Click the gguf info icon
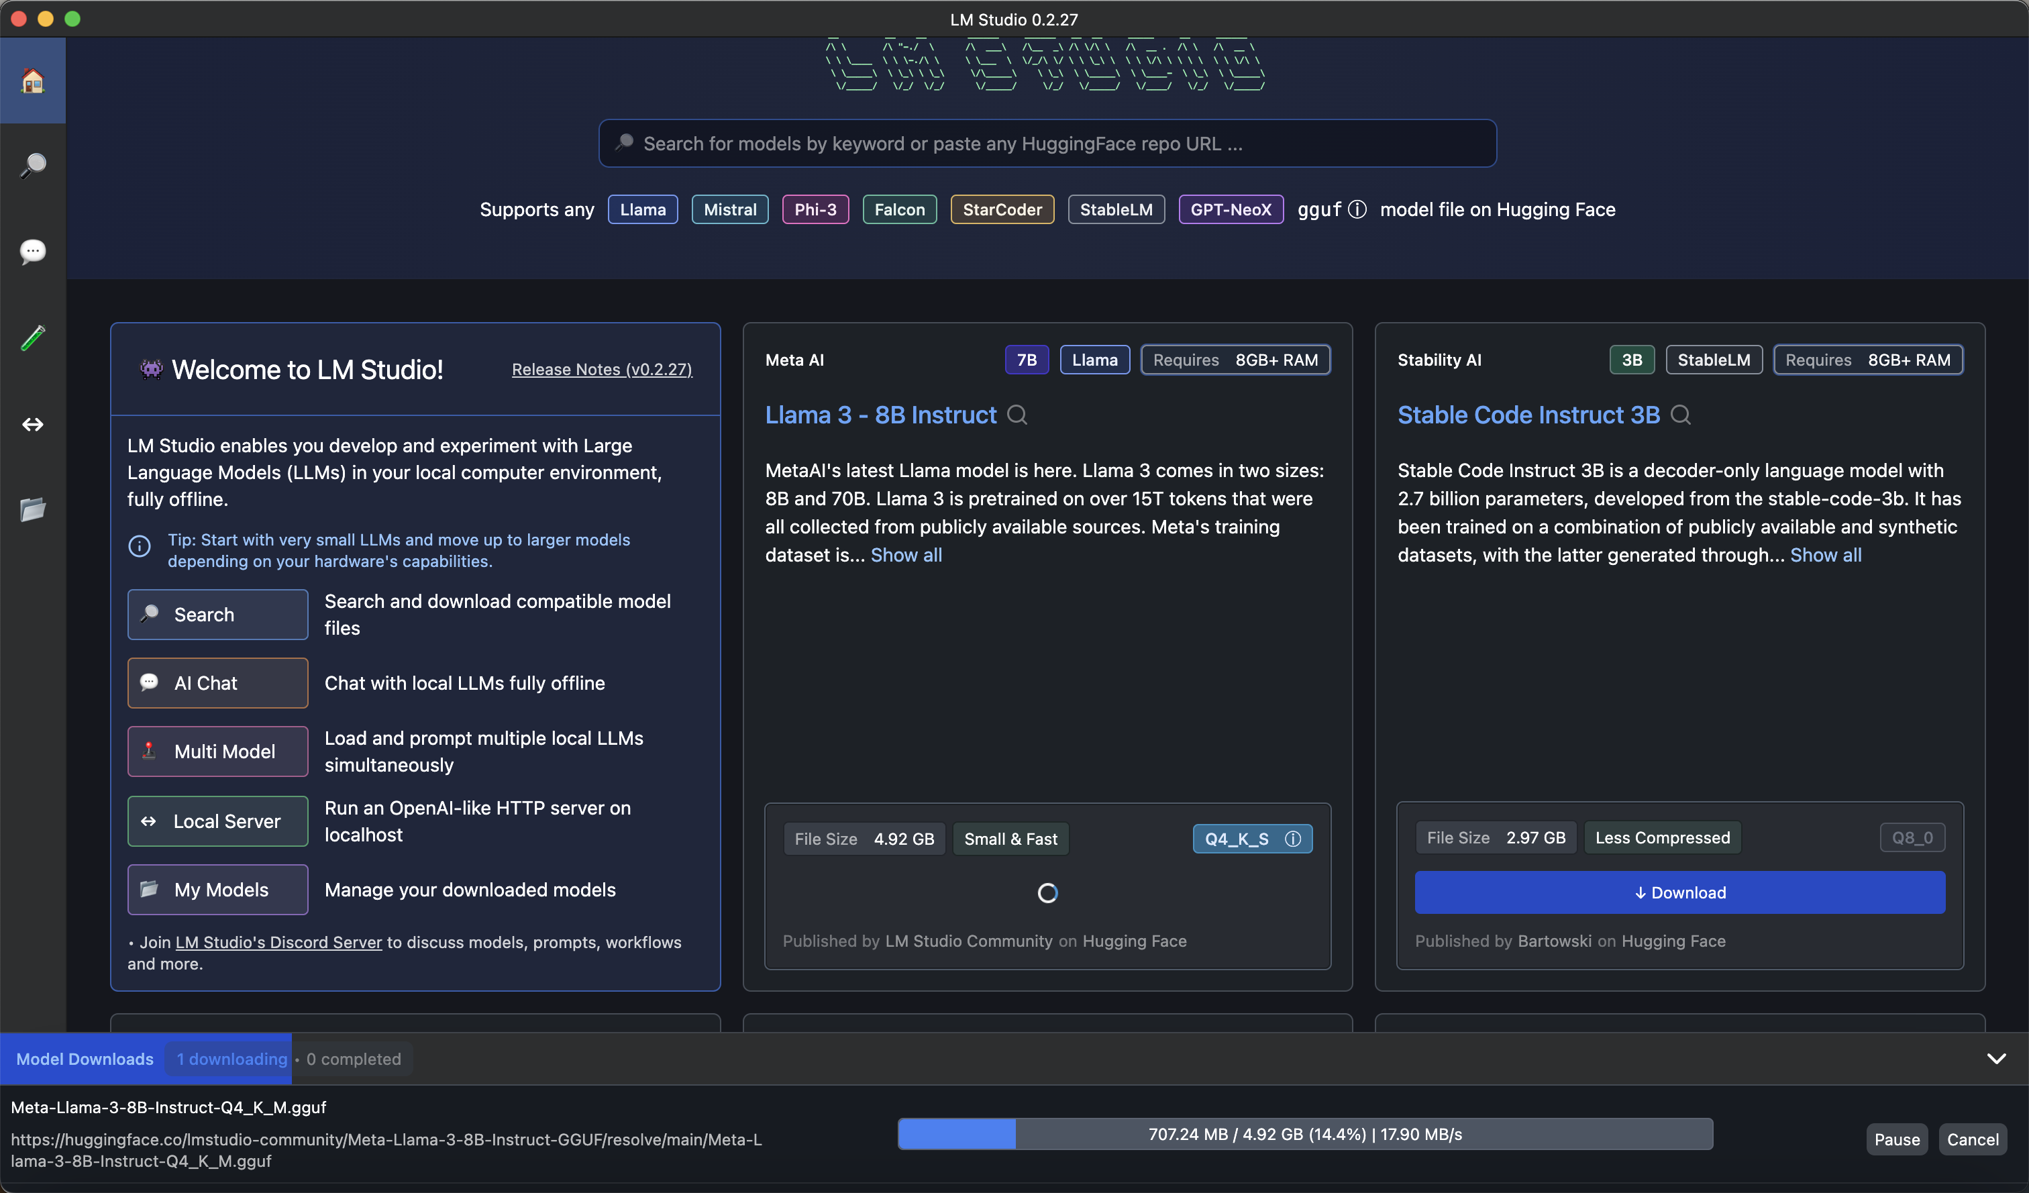Image resolution: width=2029 pixels, height=1193 pixels. click(1357, 209)
